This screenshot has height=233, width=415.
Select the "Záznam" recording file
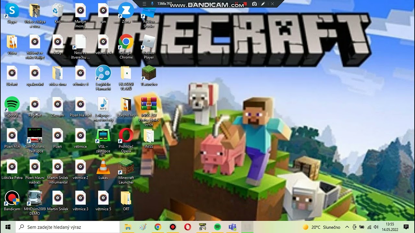tap(57, 107)
